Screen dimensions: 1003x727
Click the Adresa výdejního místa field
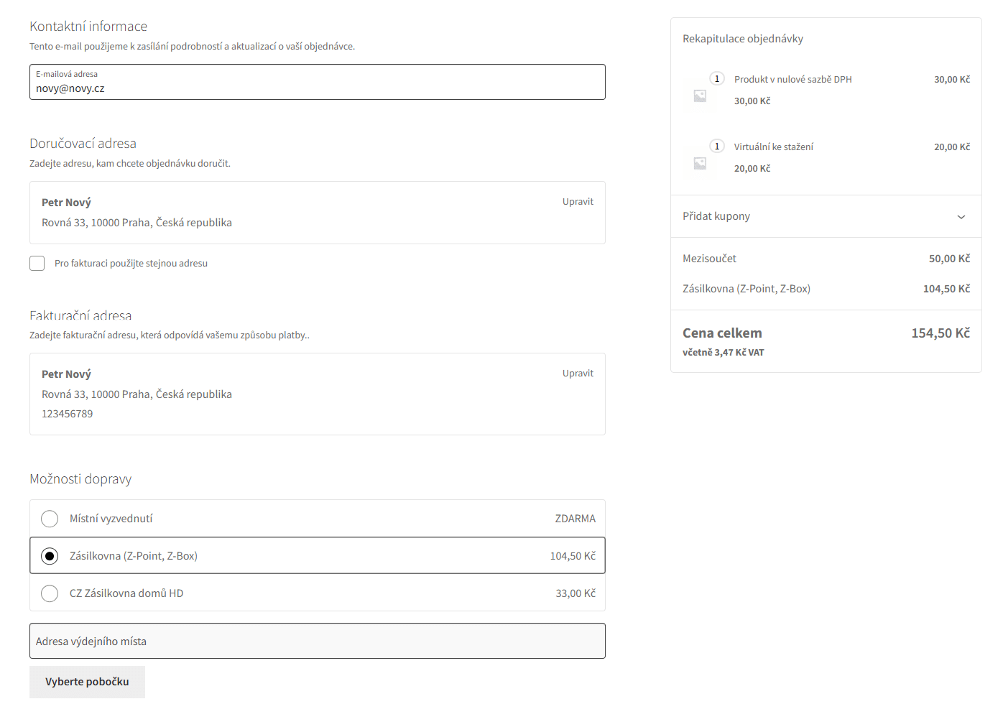(317, 641)
